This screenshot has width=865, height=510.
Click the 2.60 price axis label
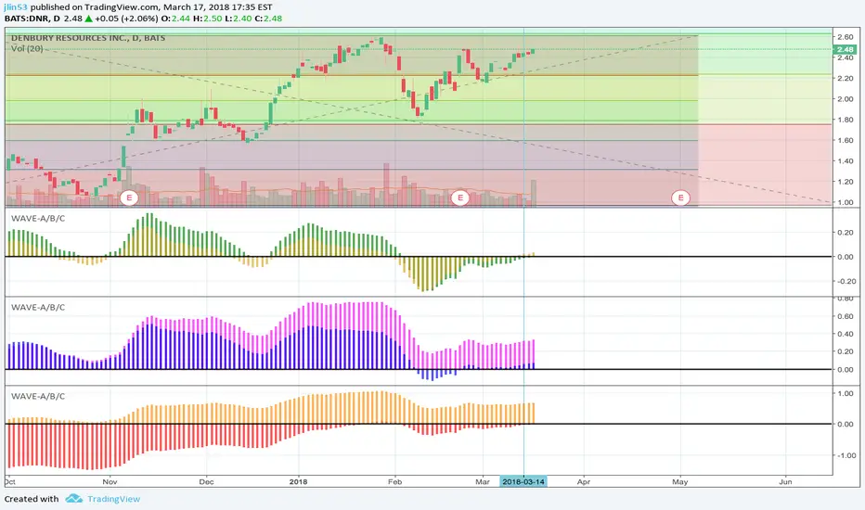pyautogui.click(x=846, y=37)
